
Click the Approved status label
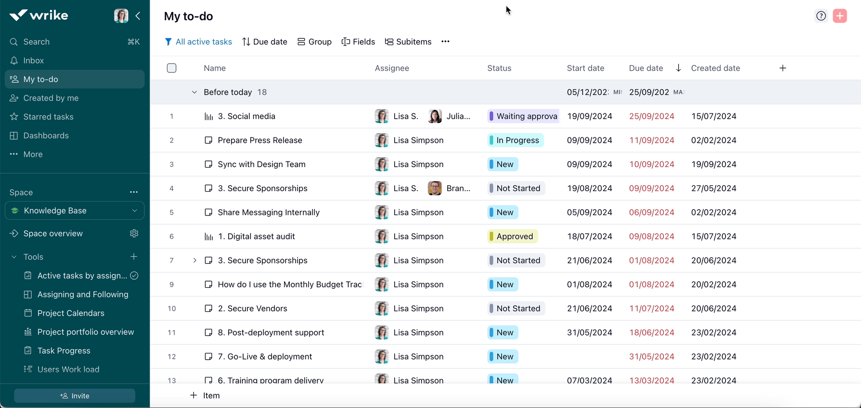pos(514,237)
